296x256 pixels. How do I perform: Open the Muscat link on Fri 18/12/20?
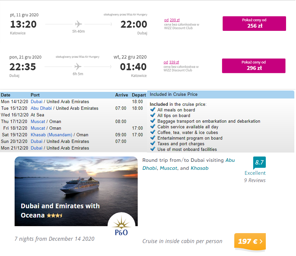[38, 128]
